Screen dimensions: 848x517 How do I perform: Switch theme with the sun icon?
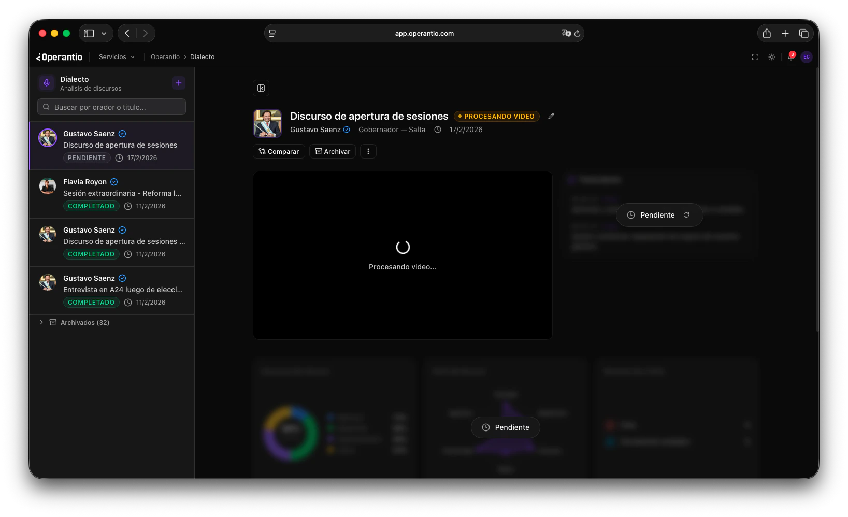[772, 57]
